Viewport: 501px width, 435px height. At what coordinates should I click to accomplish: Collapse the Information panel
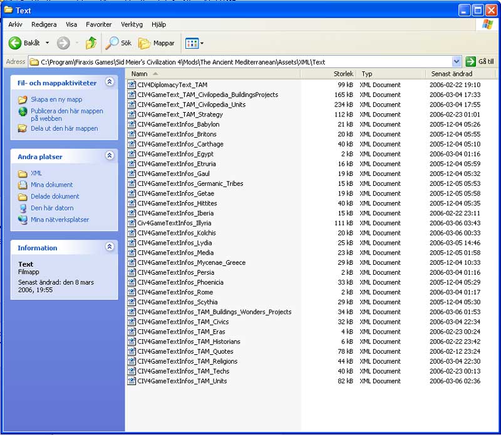(x=110, y=247)
